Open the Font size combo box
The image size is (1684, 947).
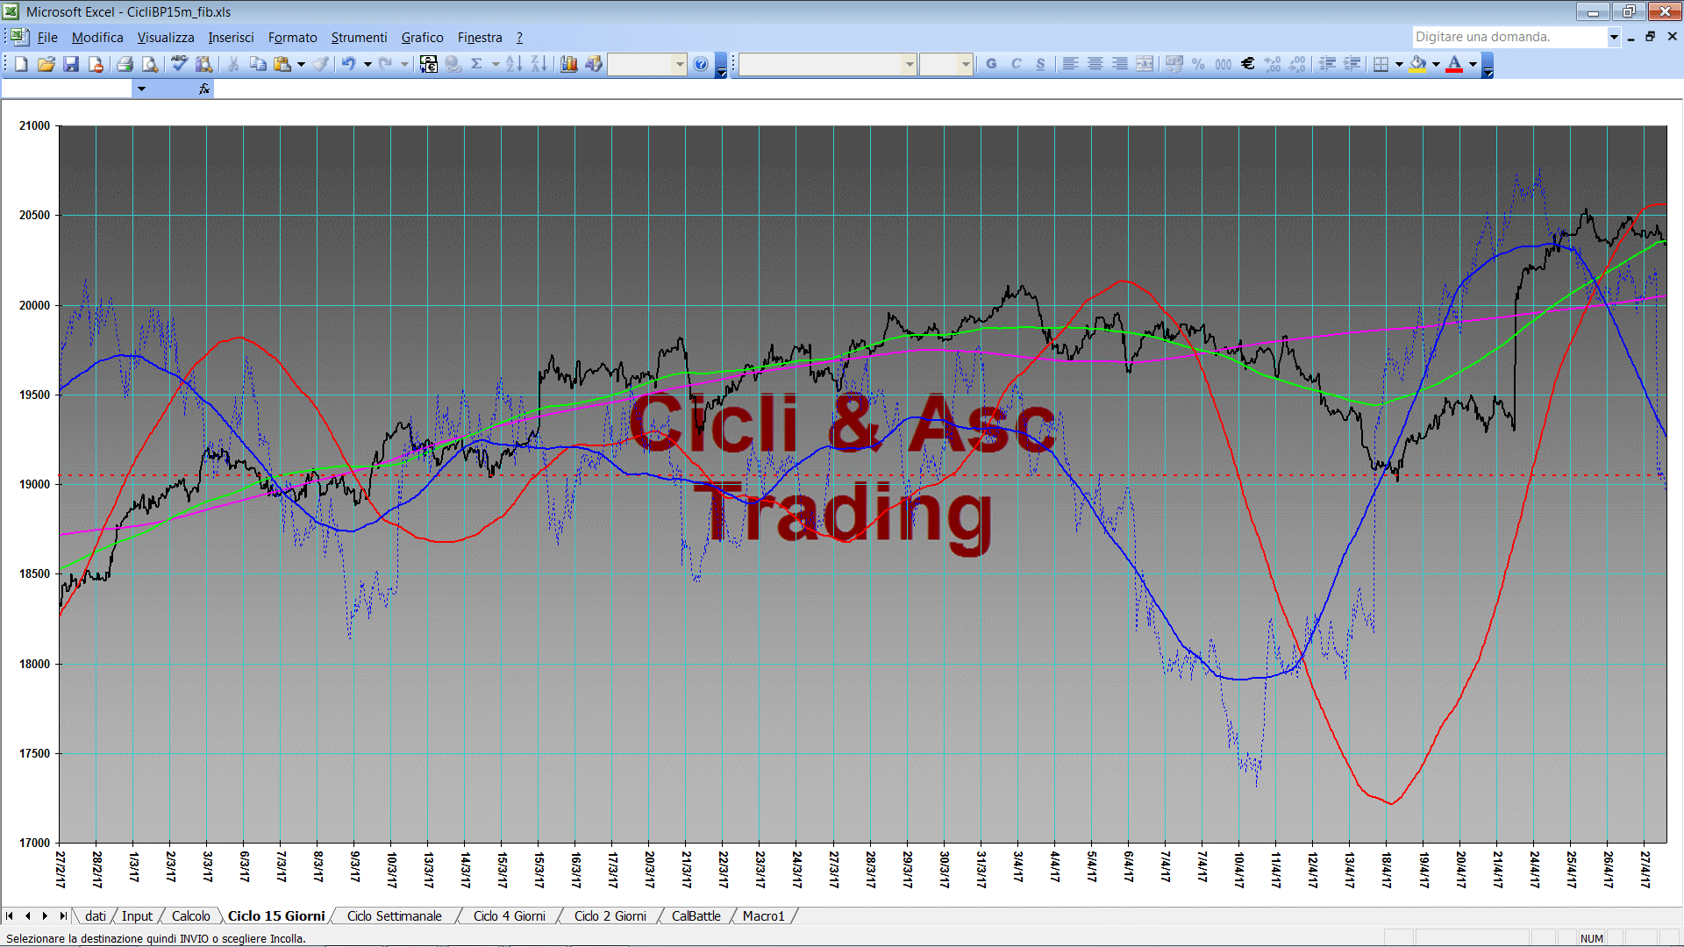(x=945, y=64)
